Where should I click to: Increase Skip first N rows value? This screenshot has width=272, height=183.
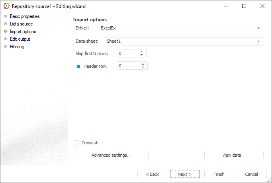[142, 51]
